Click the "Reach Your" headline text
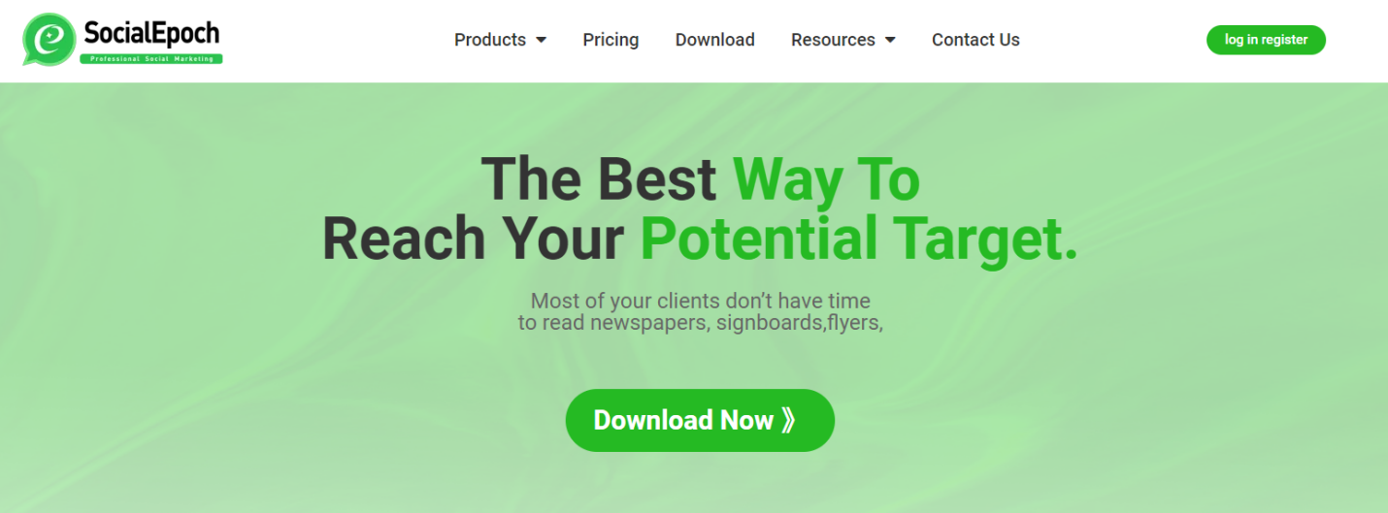The image size is (1388, 513). (x=473, y=239)
